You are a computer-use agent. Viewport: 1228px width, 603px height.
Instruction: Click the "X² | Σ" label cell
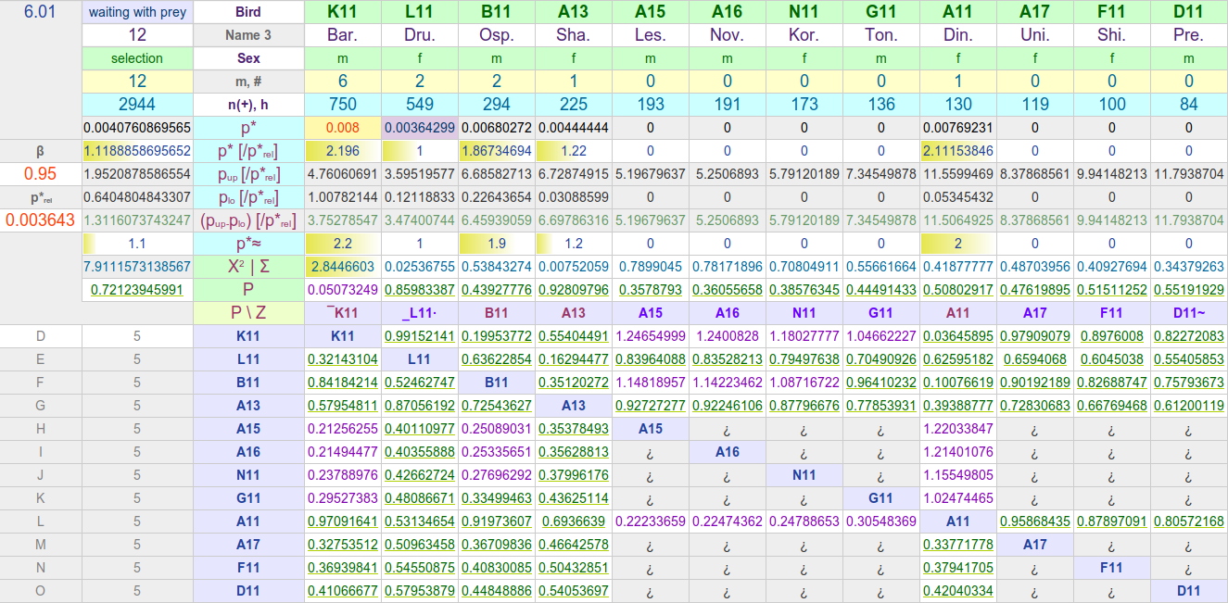tap(248, 267)
